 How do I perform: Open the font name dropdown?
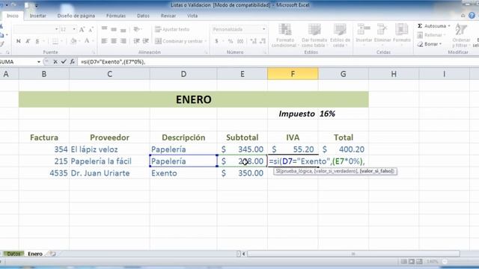[x=57, y=29]
